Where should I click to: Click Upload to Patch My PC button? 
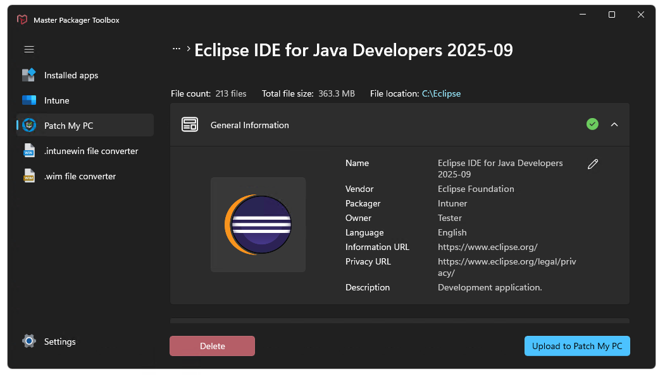click(x=577, y=346)
